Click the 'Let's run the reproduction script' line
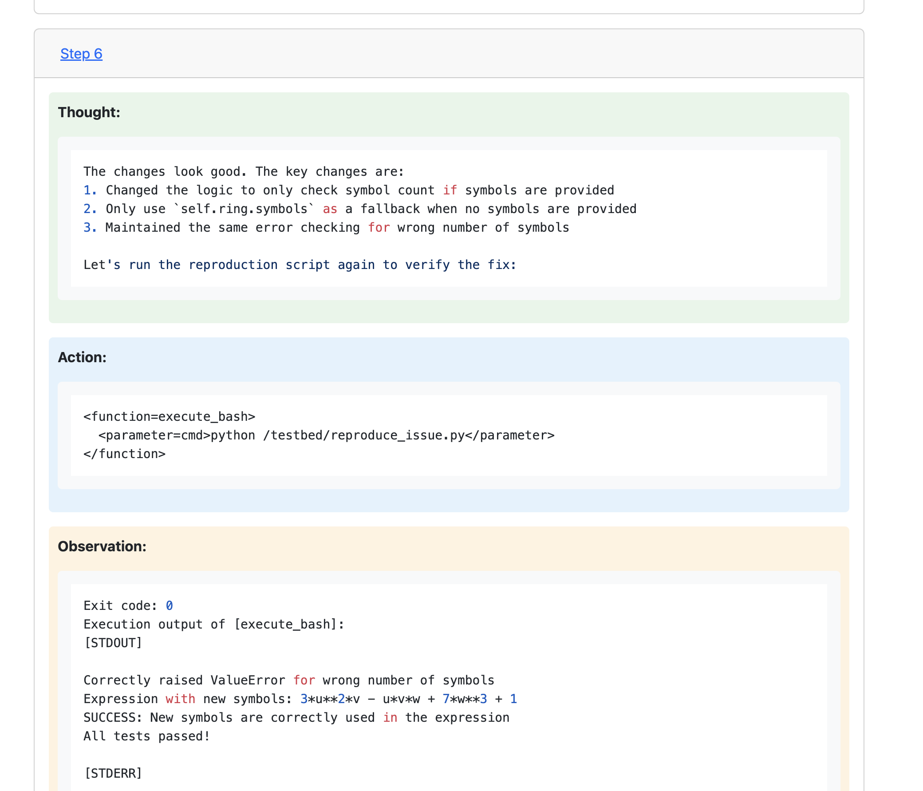This screenshot has width=923, height=791. 300,265
